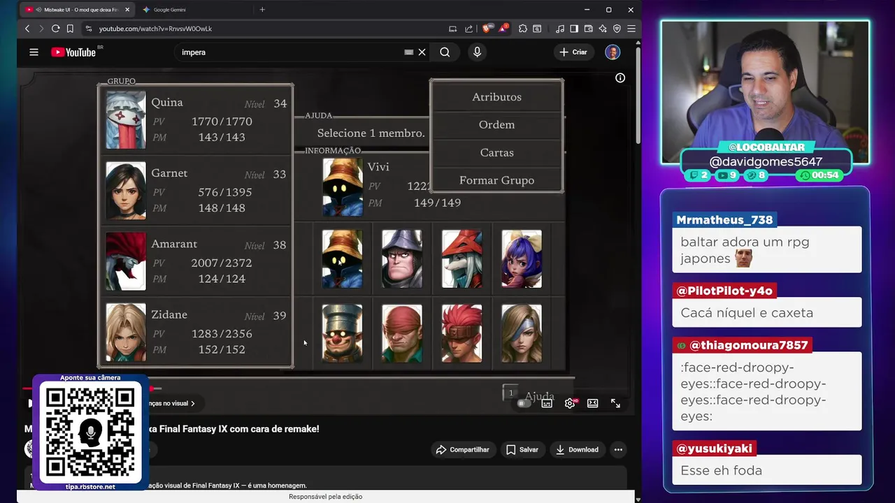Select the Mistwake UI YouTube tab
Viewport: 895px width, 503px height.
pos(77,10)
